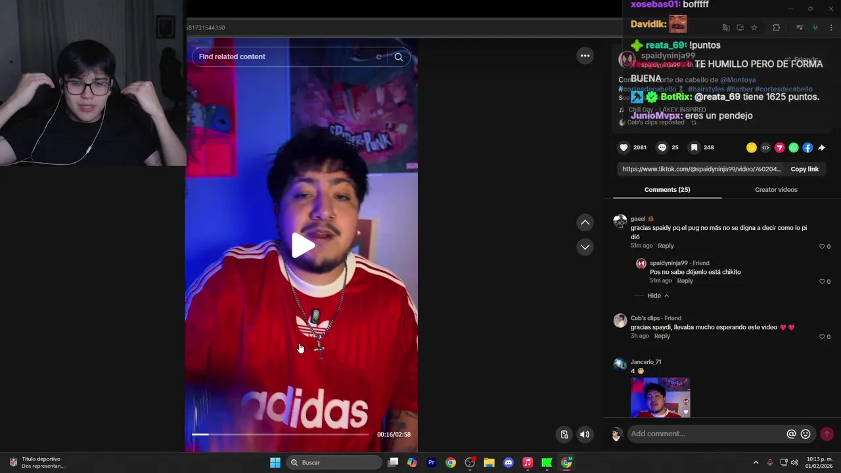This screenshot has width=841, height=473.
Task: Open Apple Music from the taskbar
Action: [527, 462]
